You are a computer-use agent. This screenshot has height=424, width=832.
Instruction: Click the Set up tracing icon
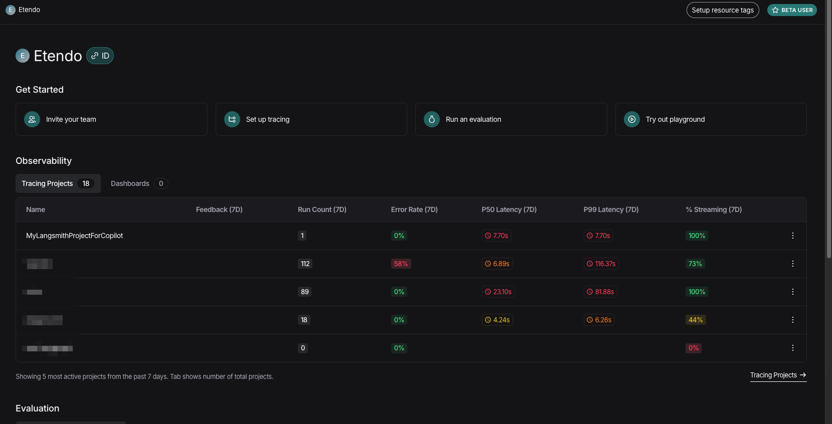[x=232, y=119]
